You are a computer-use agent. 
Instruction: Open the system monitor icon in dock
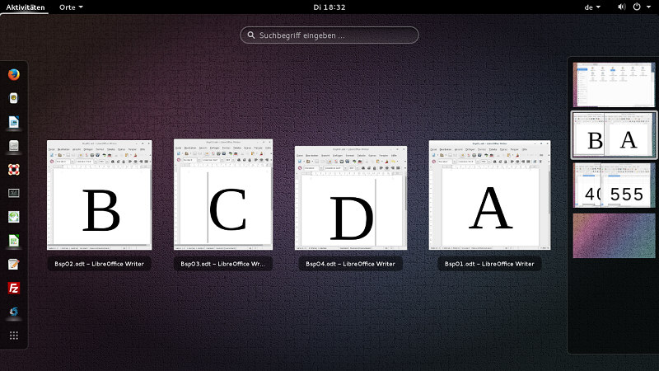coord(14,194)
